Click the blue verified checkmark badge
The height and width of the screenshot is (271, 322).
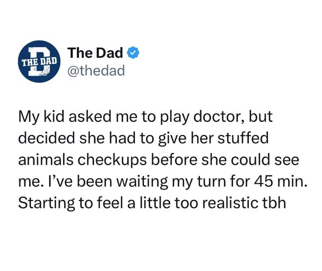tap(133, 53)
